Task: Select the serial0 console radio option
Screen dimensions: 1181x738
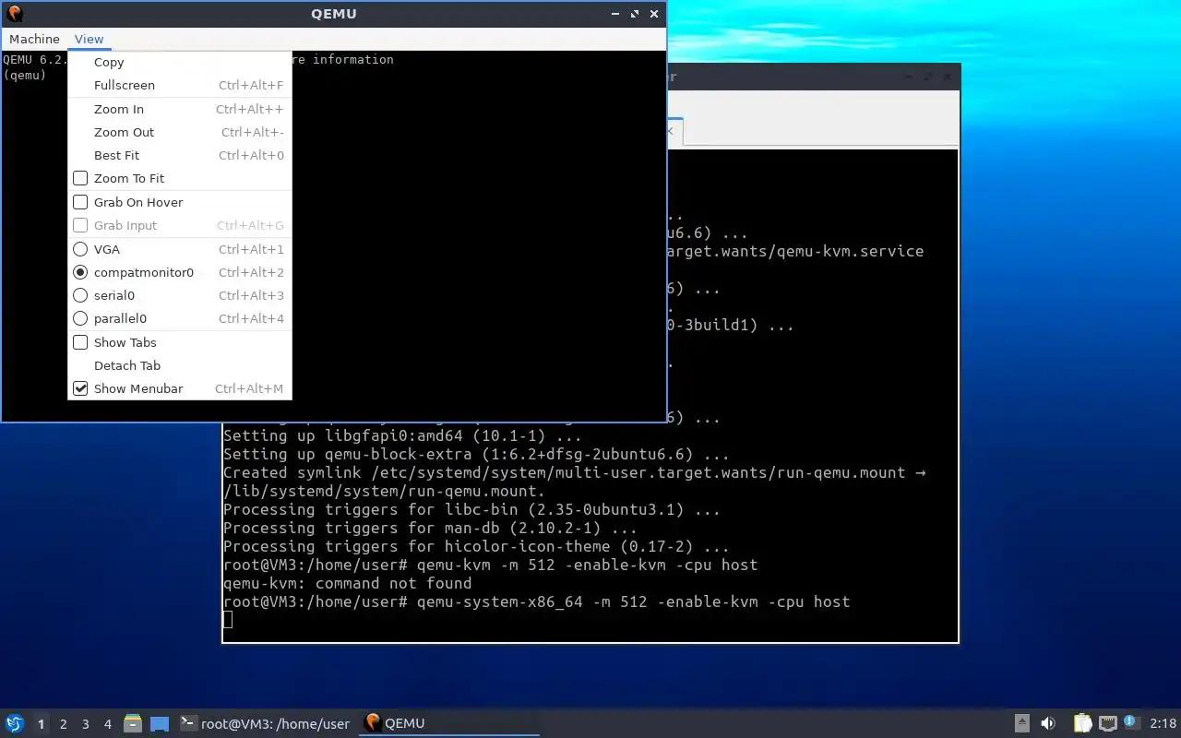Action: [x=80, y=295]
